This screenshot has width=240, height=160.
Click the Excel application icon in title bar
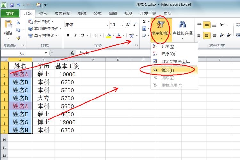4,5
